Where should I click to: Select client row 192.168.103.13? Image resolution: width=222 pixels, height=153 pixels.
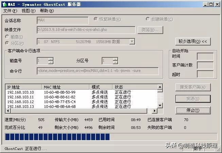81,107
